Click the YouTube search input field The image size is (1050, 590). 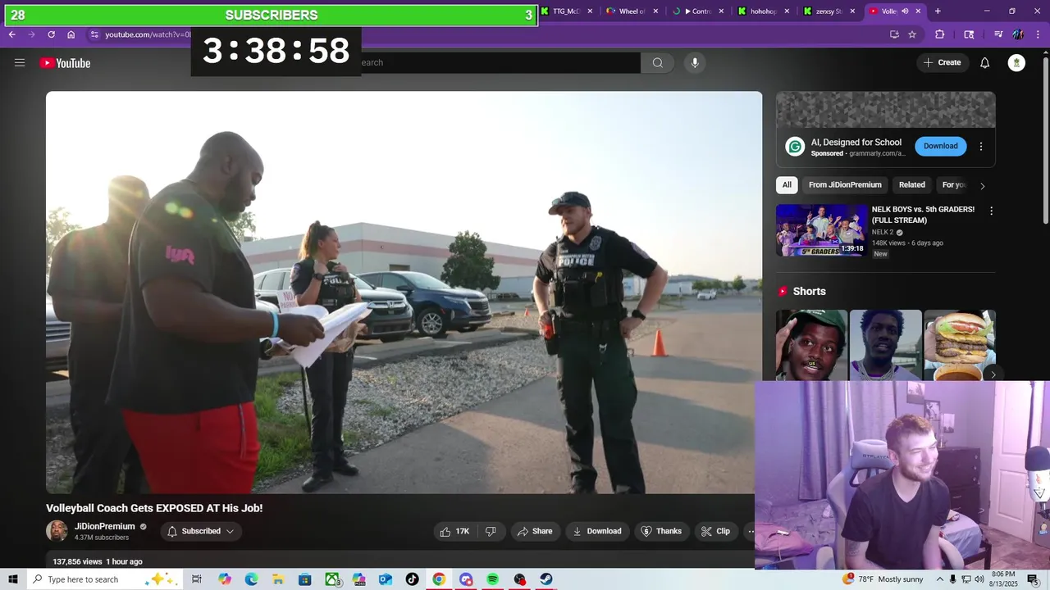pos(500,63)
